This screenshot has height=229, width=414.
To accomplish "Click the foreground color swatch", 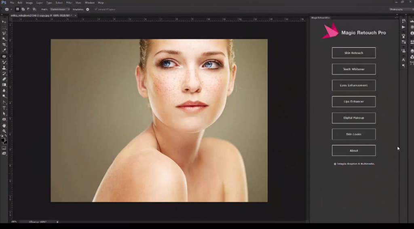I will tap(3, 140).
